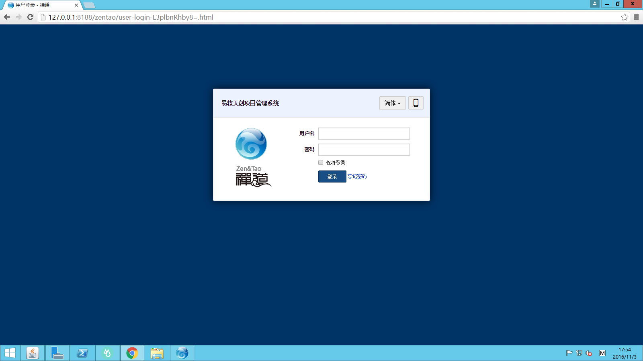The width and height of the screenshot is (643, 361).
Task: Enable the 保持登录 checkbox
Action: 321,162
